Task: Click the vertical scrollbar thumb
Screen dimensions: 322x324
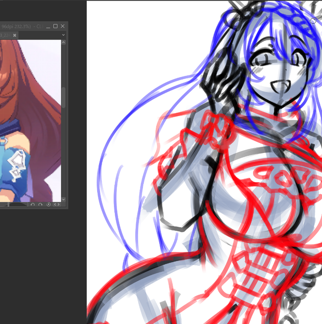Action: click(63, 97)
